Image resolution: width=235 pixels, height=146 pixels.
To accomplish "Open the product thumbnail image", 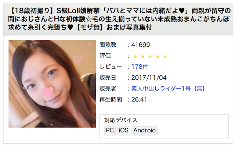I will point(52,84).
